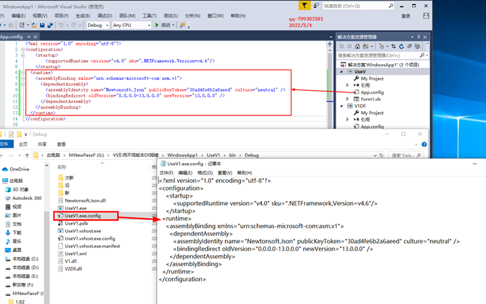Click the Find in Files toolbar icon
486x304 pixels.
coord(182,25)
